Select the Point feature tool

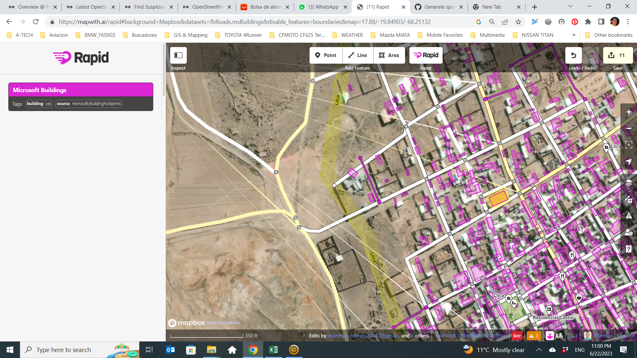[x=325, y=55]
